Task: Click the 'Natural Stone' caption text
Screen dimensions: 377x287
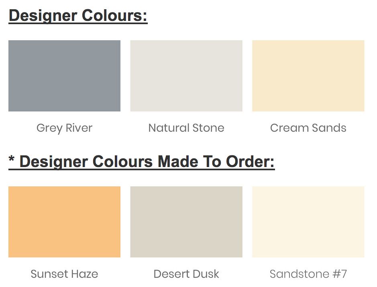Action: (x=186, y=128)
